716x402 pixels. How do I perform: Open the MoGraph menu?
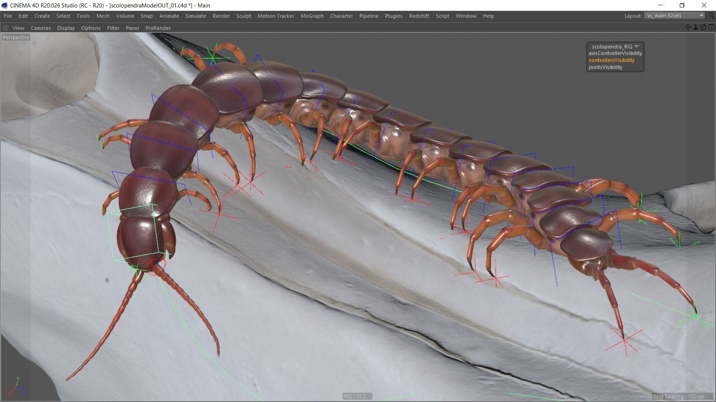click(x=312, y=16)
